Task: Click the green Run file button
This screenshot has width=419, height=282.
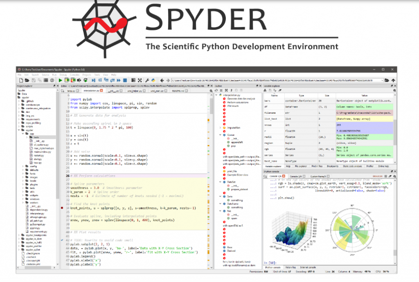Action: click(x=61, y=81)
